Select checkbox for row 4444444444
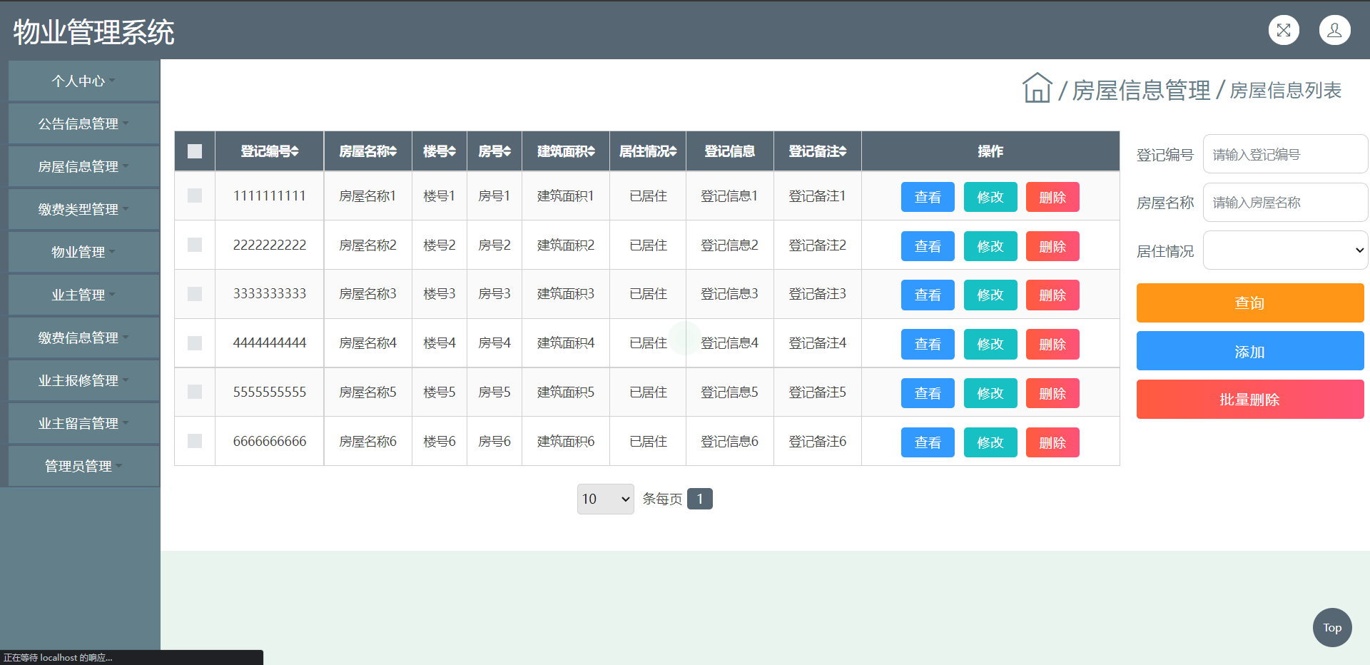 tap(195, 343)
